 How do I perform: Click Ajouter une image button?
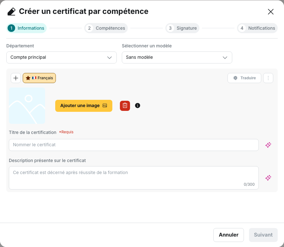(x=84, y=106)
